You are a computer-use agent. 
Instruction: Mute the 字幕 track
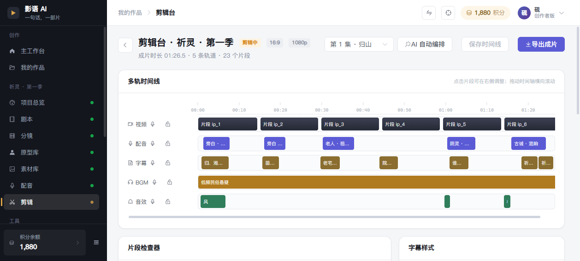tap(153, 163)
